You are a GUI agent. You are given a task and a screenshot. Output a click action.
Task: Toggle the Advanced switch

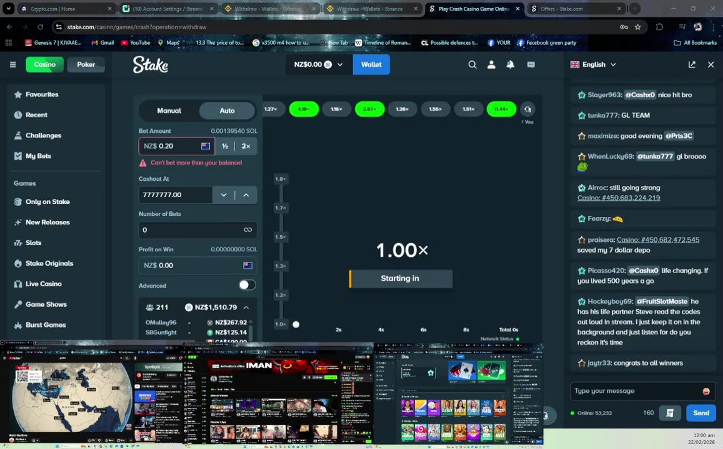[x=247, y=285]
